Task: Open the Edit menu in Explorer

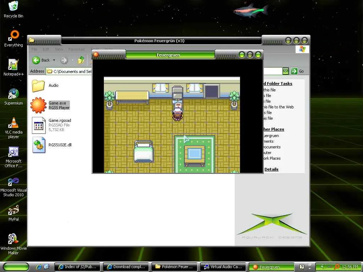Action: 46,49
